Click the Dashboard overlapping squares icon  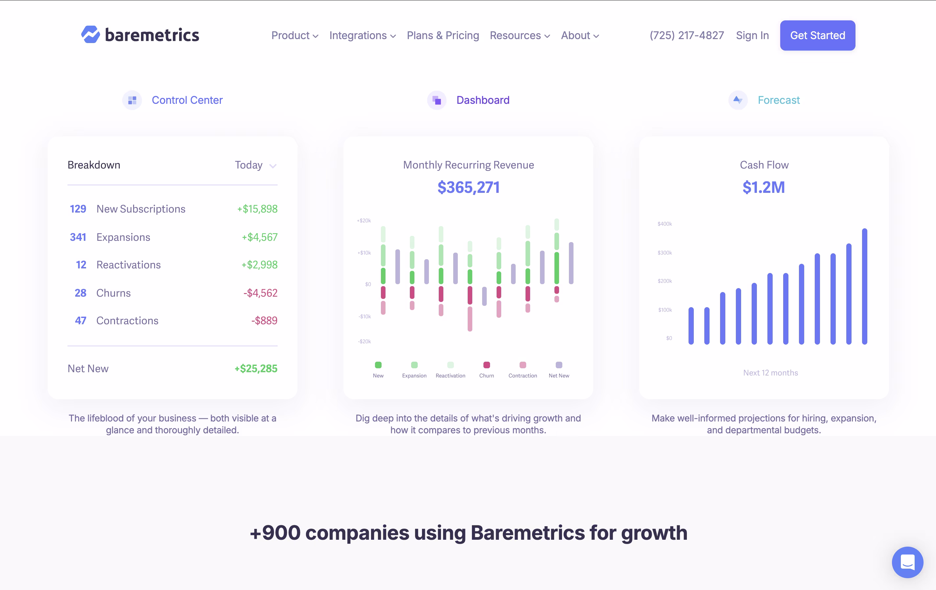[437, 100]
